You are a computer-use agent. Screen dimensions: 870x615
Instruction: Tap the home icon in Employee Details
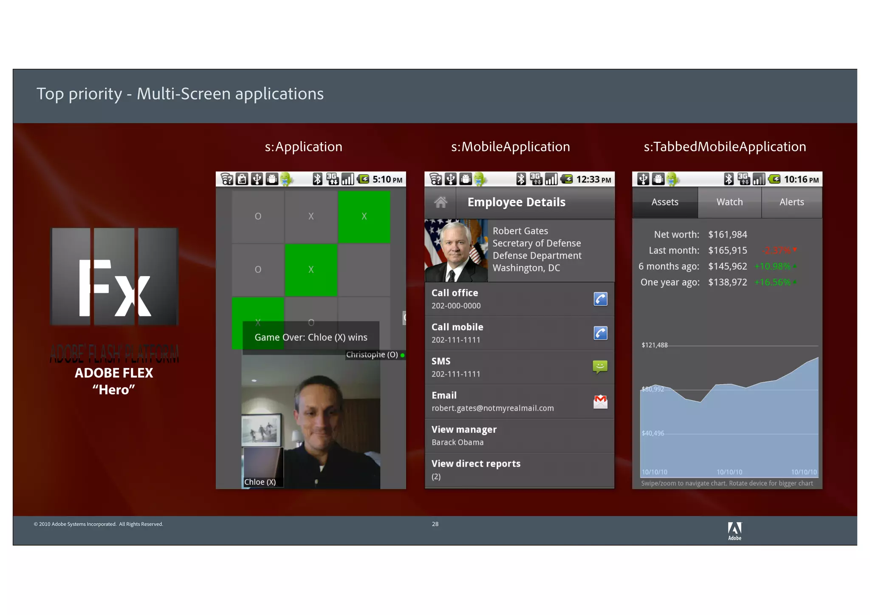441,202
